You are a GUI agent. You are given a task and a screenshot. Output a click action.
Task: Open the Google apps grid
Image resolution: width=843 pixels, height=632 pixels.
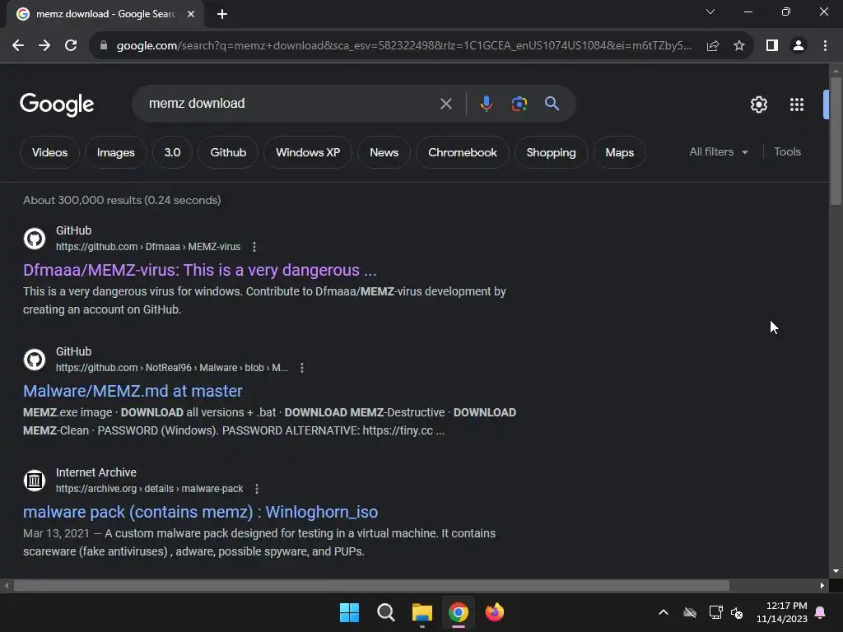797,105
